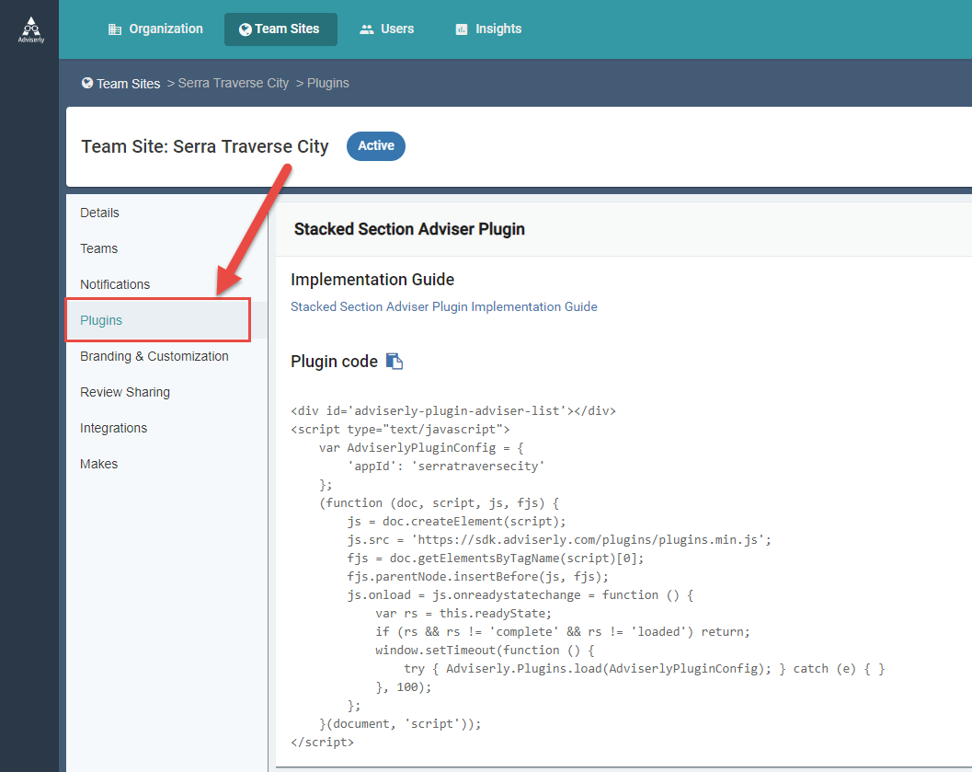Screen dimensions: 972x772
Task: Click the Adviserly logo icon
Action: [31, 29]
